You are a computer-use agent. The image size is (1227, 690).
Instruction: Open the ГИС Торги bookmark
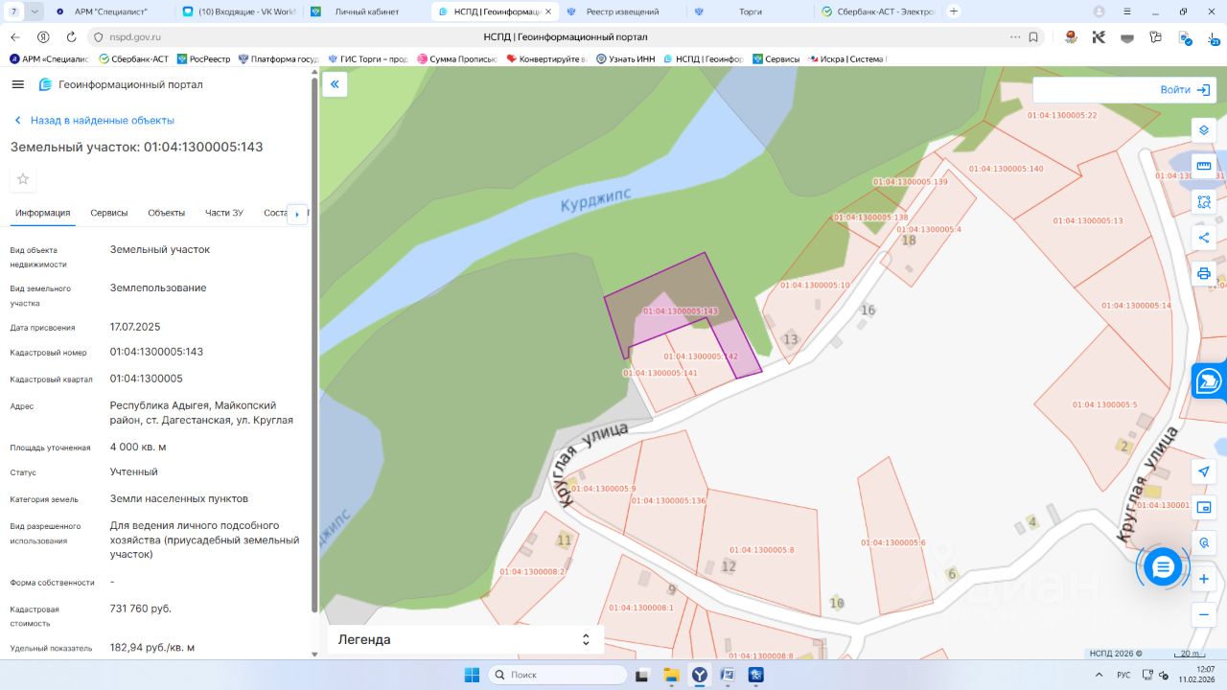[368, 58]
